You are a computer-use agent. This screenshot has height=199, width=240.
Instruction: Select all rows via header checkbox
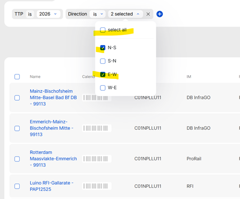click(x=17, y=77)
